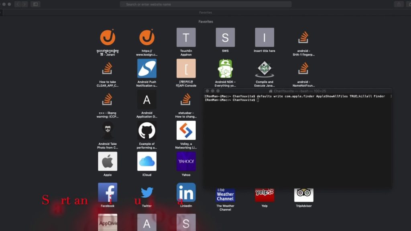
Task: Click the defaults write command text in Terminal
Action: tap(321, 96)
